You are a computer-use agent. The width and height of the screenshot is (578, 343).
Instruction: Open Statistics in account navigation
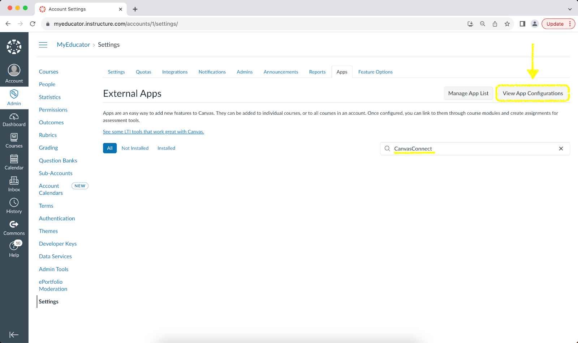coord(49,97)
